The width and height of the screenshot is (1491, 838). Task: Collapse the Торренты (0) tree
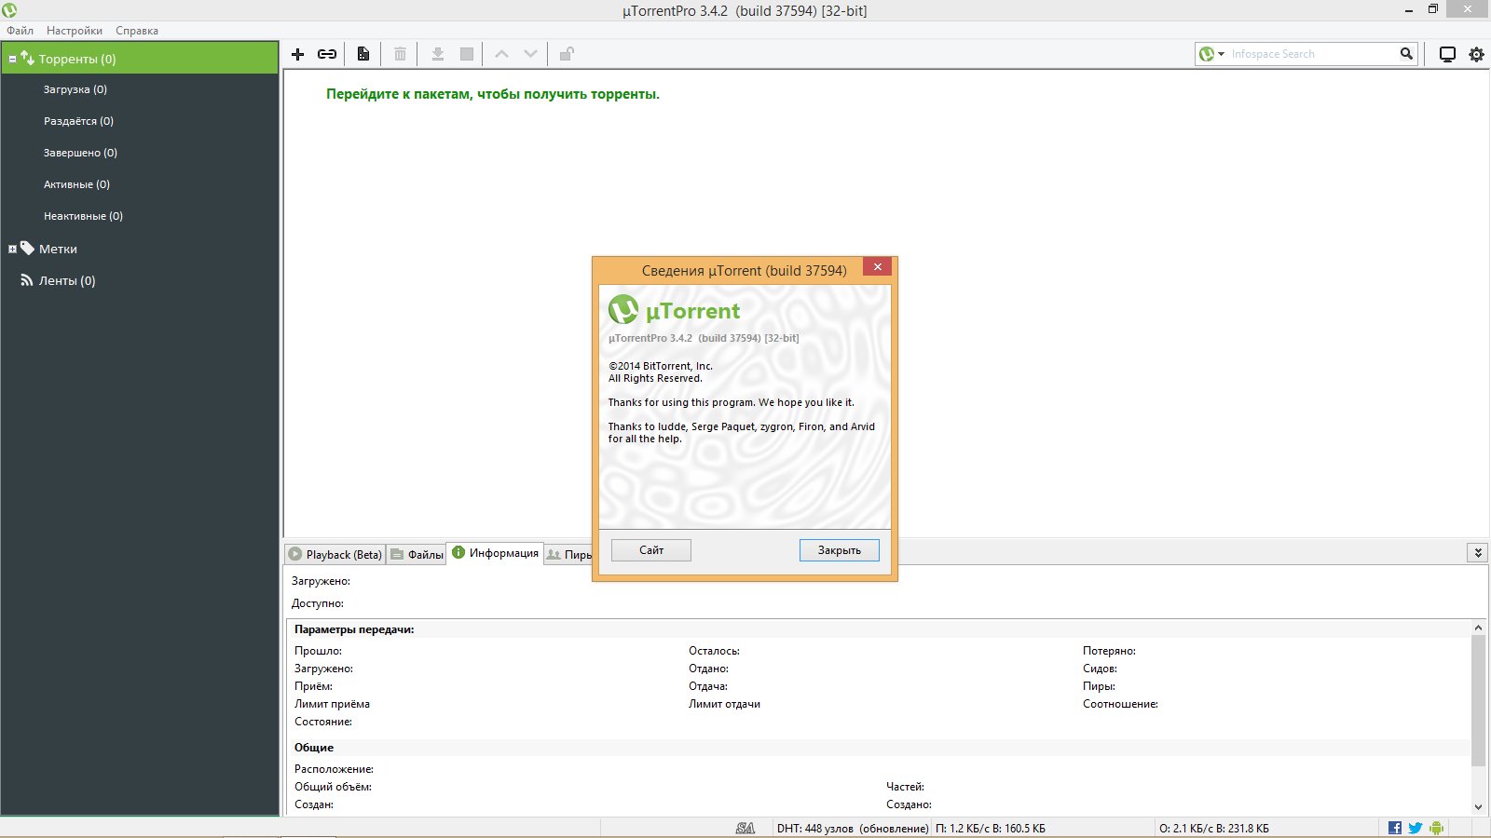(12, 59)
